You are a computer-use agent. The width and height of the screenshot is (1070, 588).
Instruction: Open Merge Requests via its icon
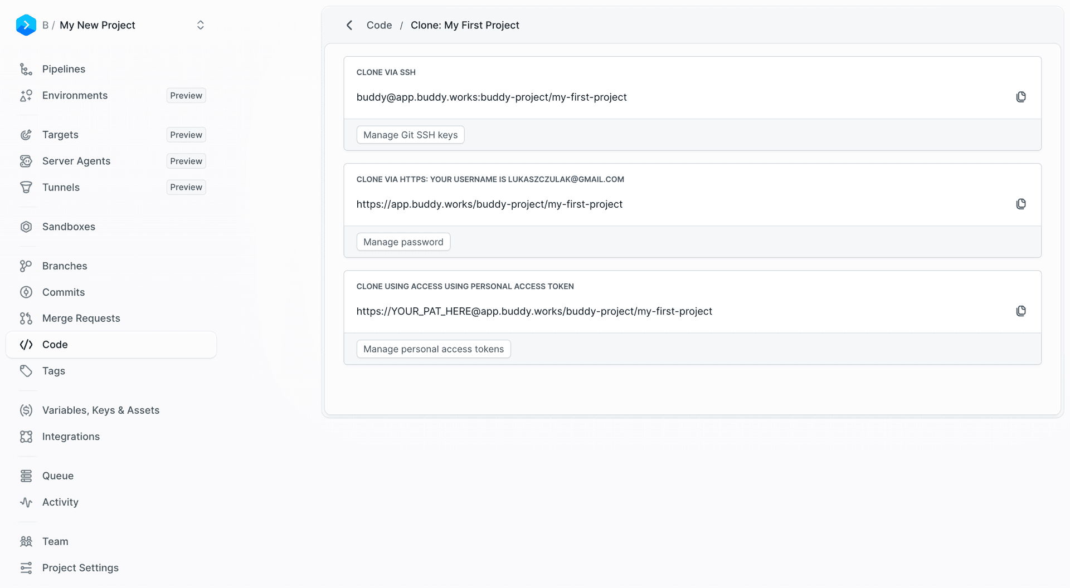pyautogui.click(x=26, y=318)
